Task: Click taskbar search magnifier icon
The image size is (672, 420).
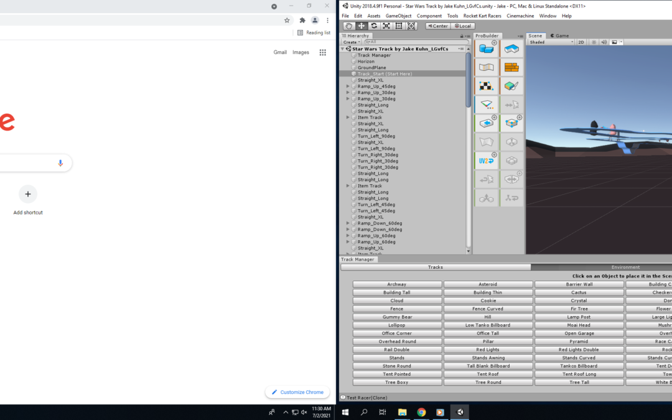Action: [x=364, y=412]
